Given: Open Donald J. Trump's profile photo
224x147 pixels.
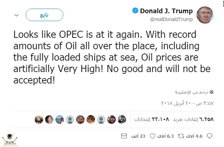Looking at the screenshot, I should coord(206,14).
